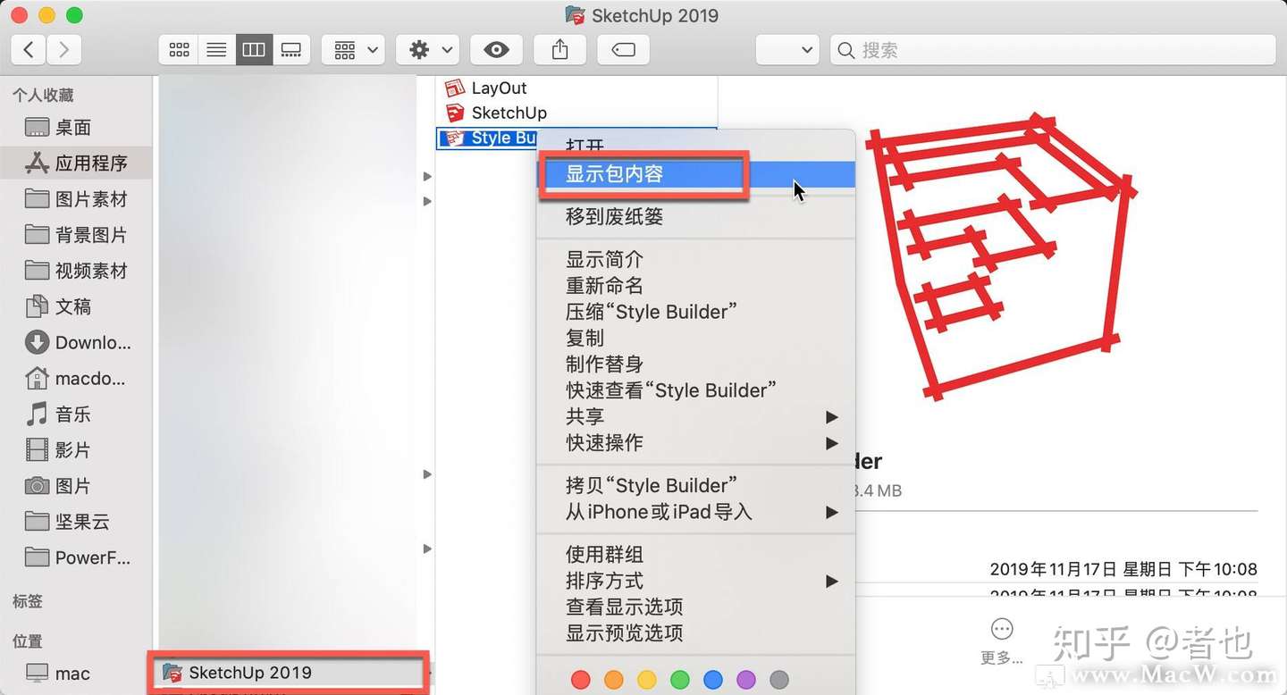Choose 复制 from context menu
This screenshot has width=1287, height=695.
coord(695,338)
